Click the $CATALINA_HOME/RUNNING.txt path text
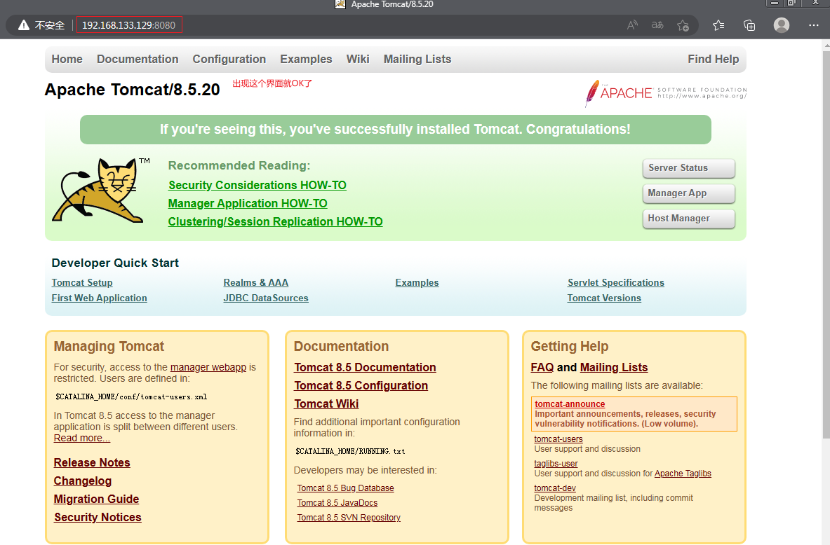 pyautogui.click(x=350, y=451)
